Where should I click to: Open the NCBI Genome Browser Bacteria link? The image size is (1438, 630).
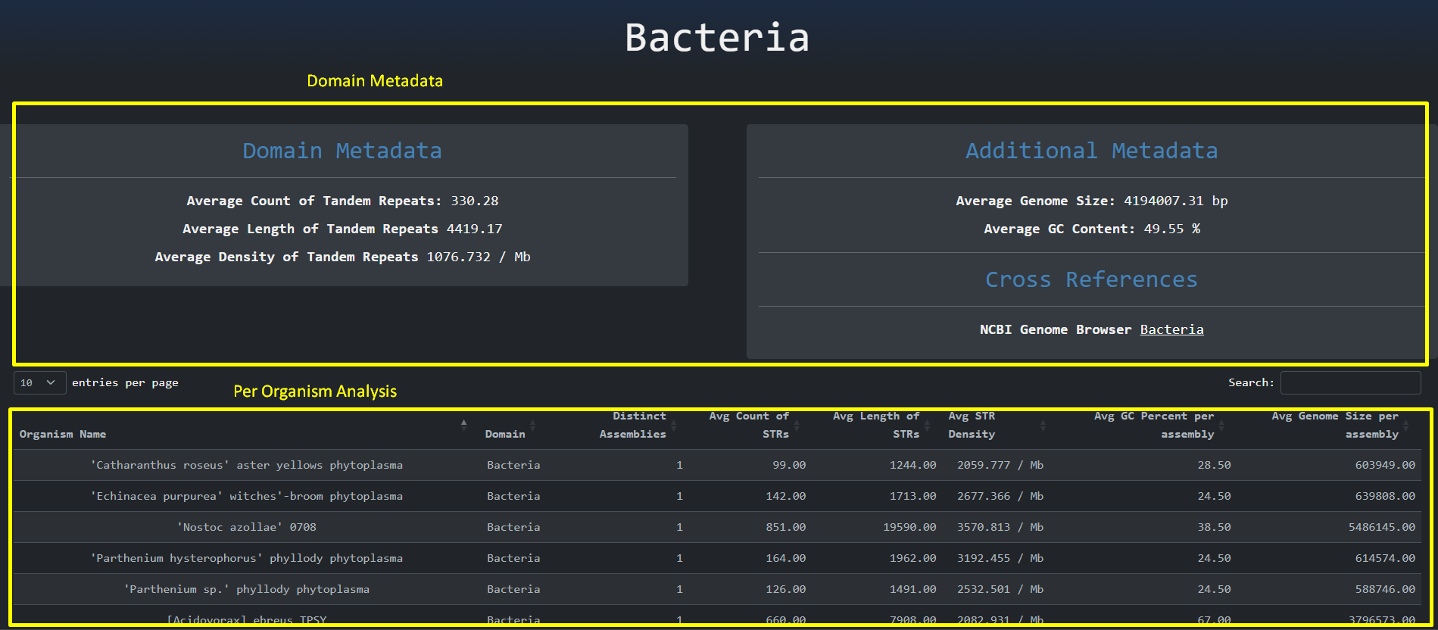click(1171, 329)
